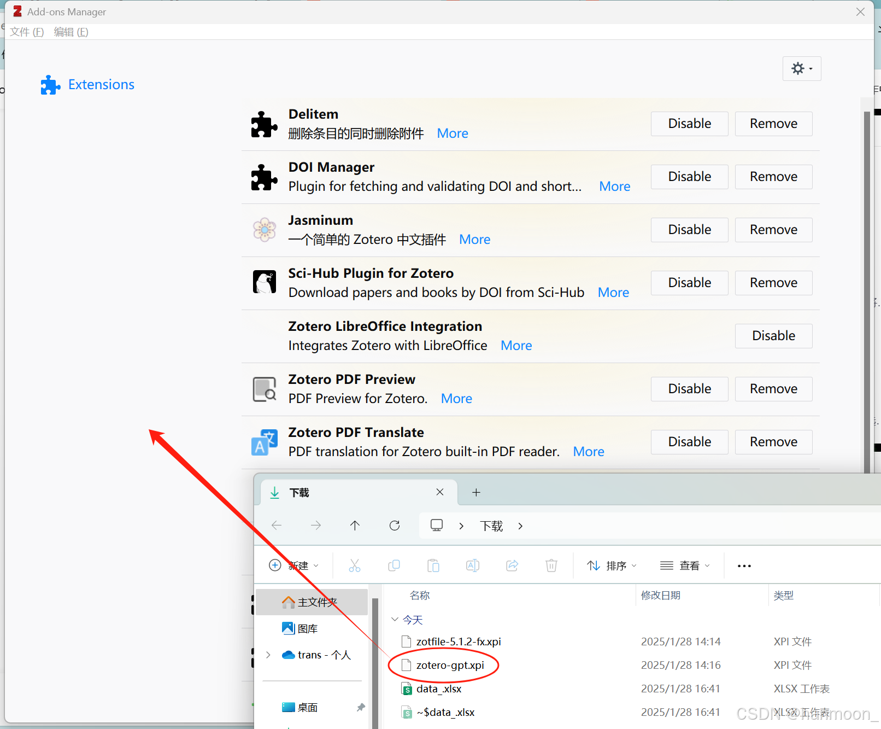Open the 编辑 (E) menu
The width and height of the screenshot is (881, 729).
point(71,32)
